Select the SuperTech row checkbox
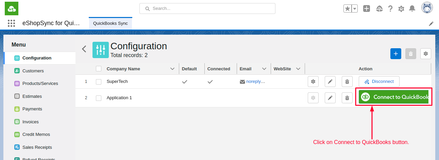Image resolution: width=439 pixels, height=160 pixels. click(99, 82)
